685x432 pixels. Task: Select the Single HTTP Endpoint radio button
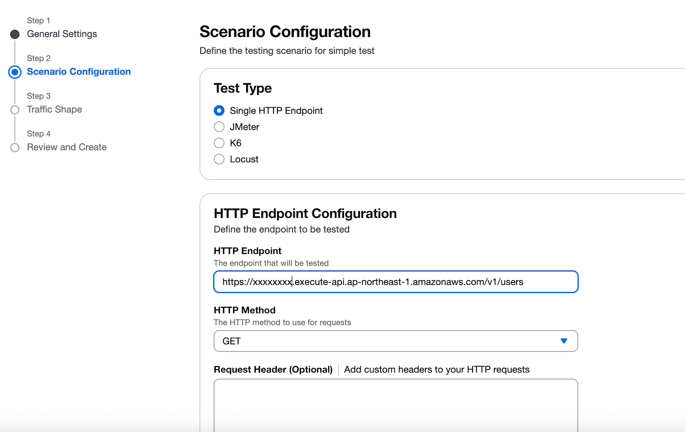click(219, 111)
